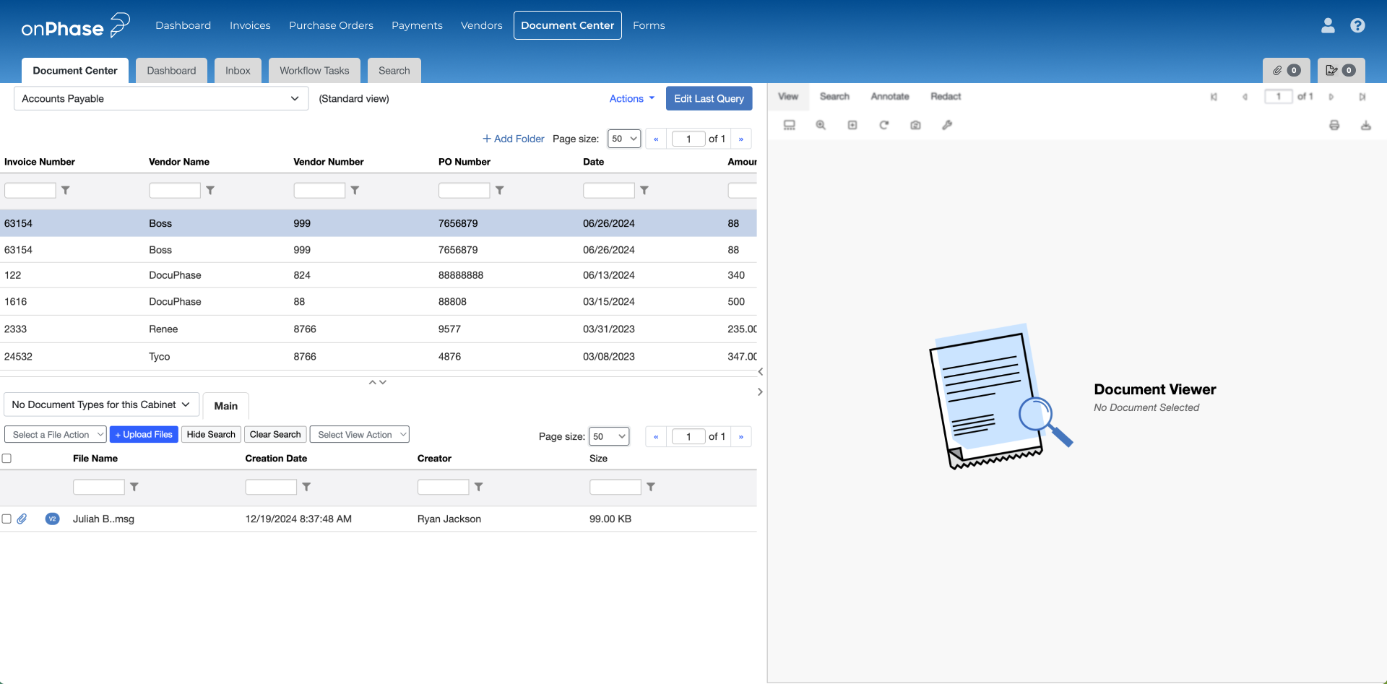The width and height of the screenshot is (1387, 684).
Task: Open the Select a File Action dropdown
Action: click(x=55, y=434)
